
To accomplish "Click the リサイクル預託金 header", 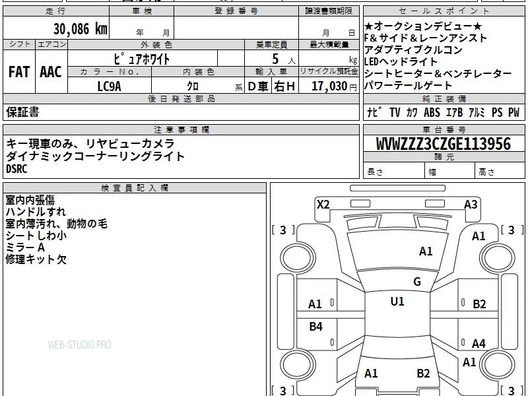I will [x=329, y=71].
